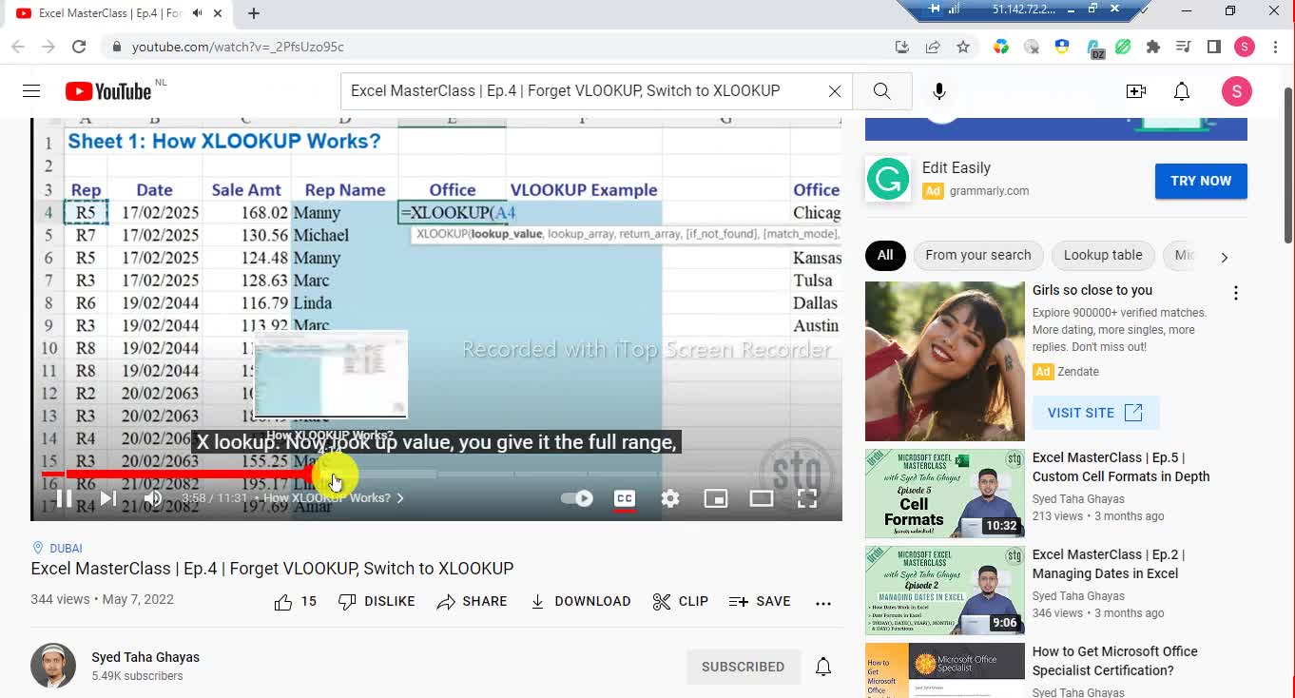Bookmark this page with star icon
Screen dimensions: 1295x698
963,47
